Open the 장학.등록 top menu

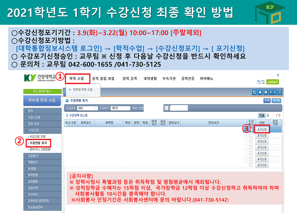tap(130, 79)
